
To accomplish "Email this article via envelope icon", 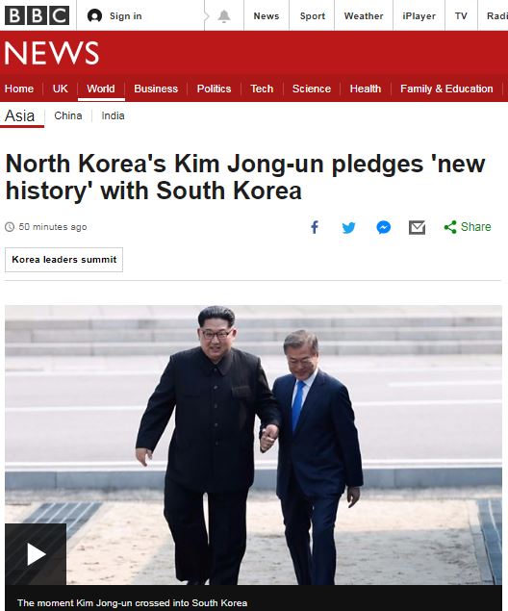I will point(417,227).
